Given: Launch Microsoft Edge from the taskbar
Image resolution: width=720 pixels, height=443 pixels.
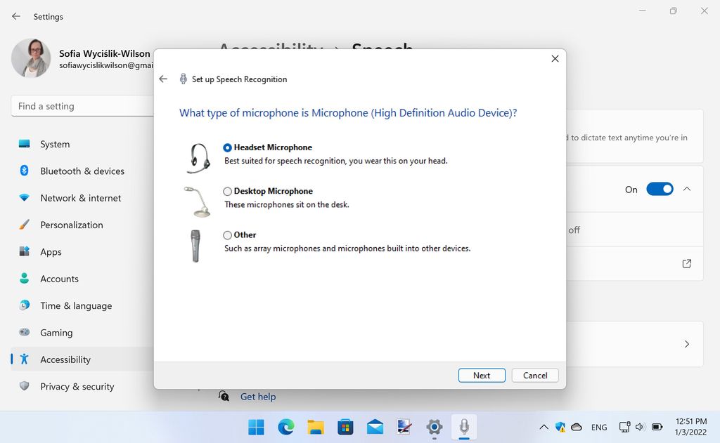Looking at the screenshot, I should (x=285, y=426).
